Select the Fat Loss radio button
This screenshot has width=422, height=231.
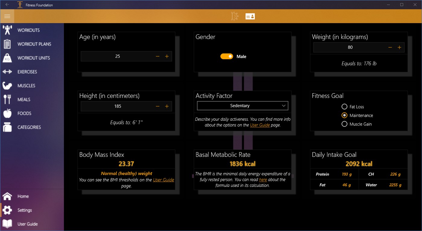coord(344,107)
